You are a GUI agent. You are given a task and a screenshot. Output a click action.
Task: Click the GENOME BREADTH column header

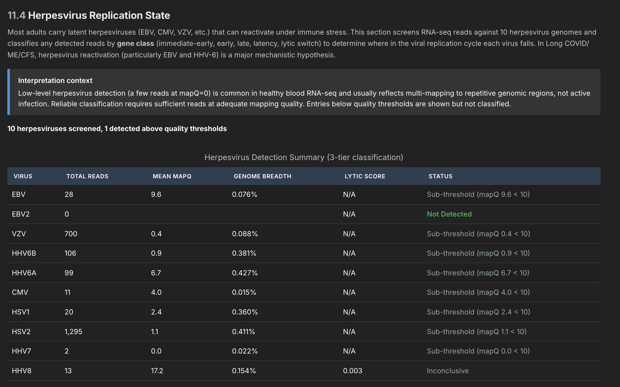tap(262, 176)
